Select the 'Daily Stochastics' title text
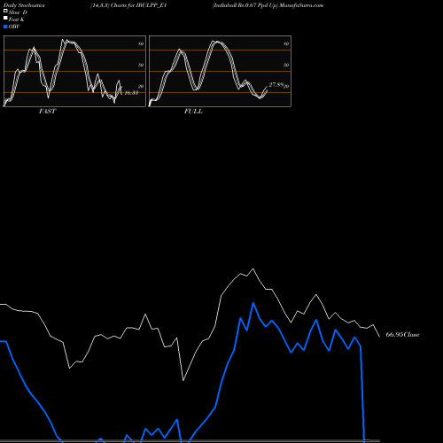 24,5
